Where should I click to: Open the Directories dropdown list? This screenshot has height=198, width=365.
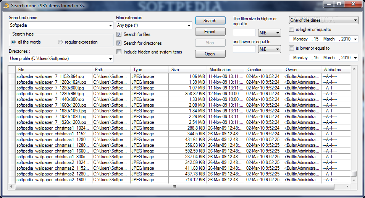[x=110, y=59]
